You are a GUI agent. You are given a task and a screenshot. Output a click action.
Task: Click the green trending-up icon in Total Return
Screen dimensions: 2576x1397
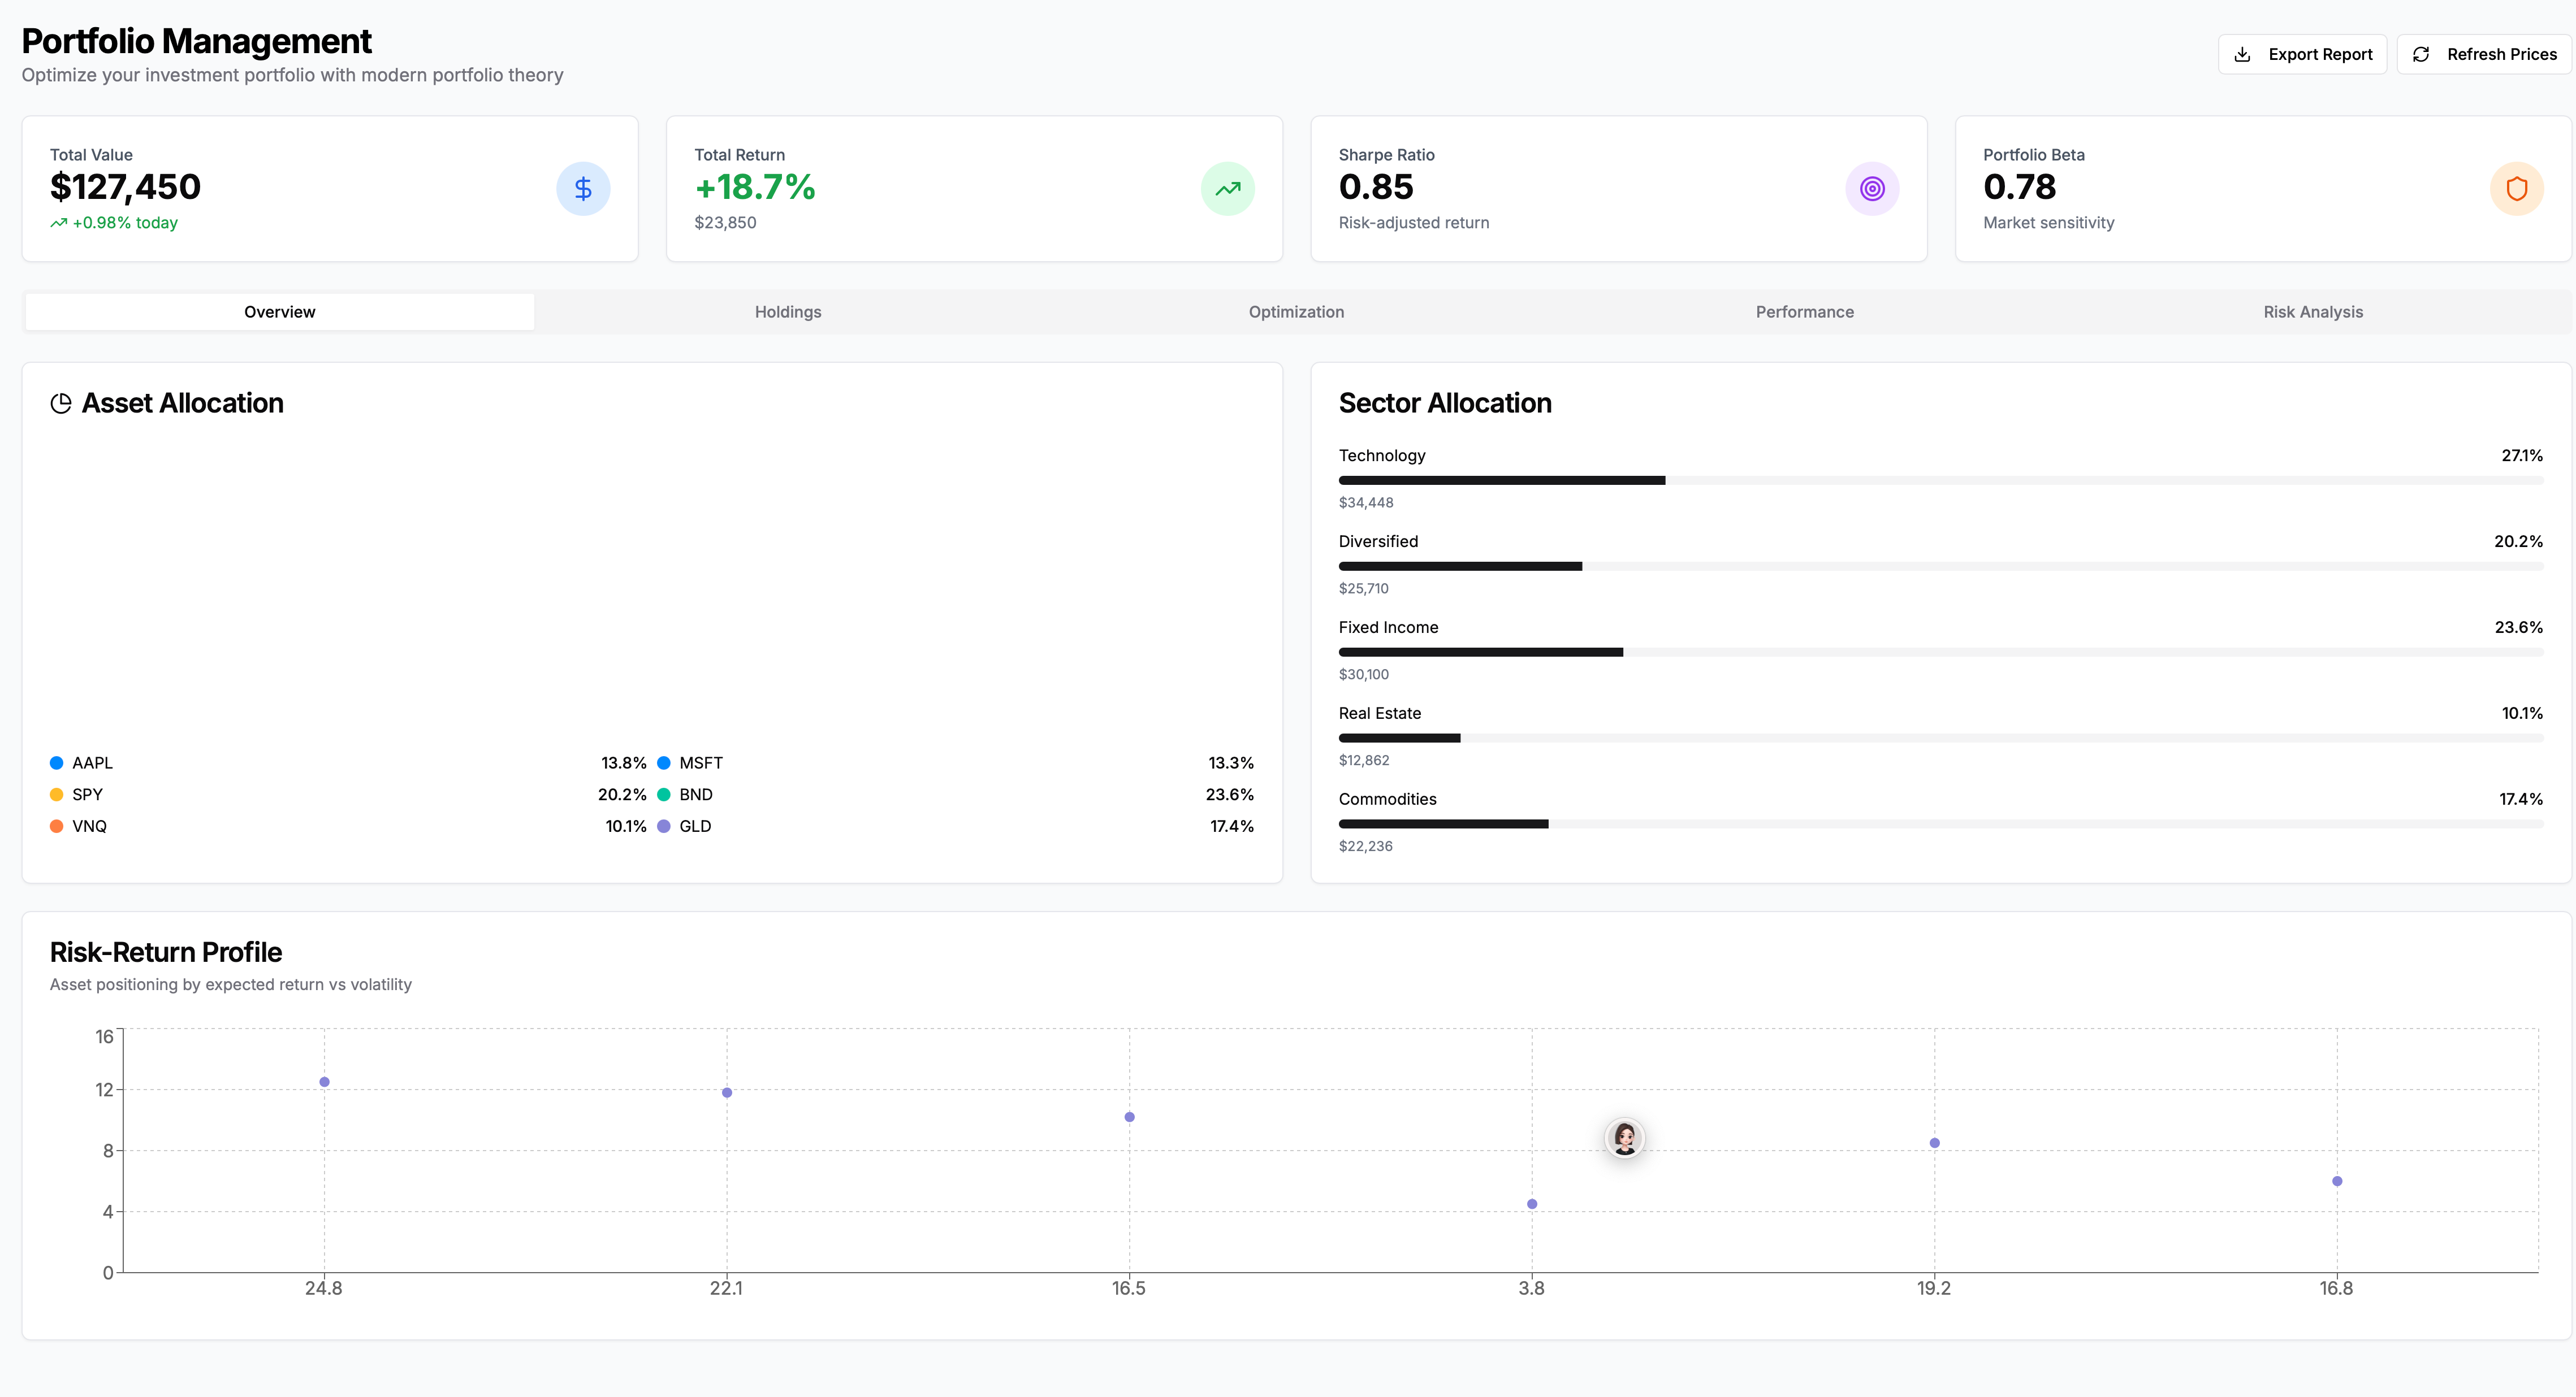point(1227,189)
